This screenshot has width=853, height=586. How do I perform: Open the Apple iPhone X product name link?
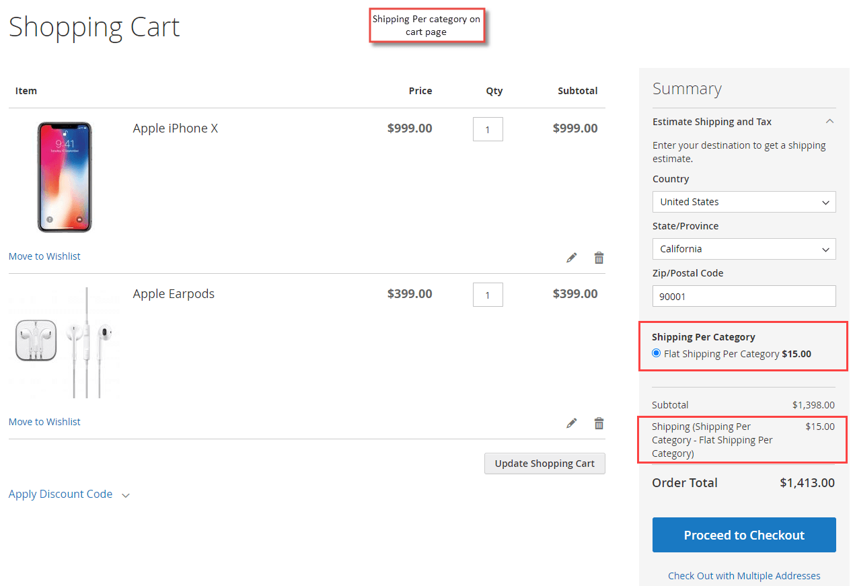tap(176, 129)
